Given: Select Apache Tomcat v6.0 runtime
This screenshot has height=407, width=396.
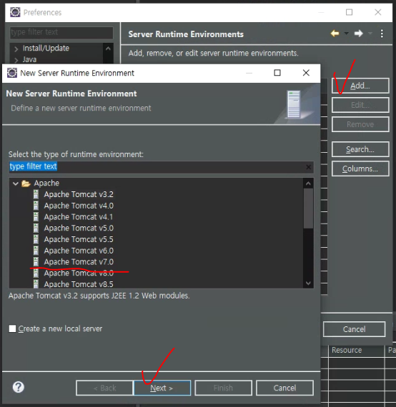Looking at the screenshot, I should tap(79, 251).
